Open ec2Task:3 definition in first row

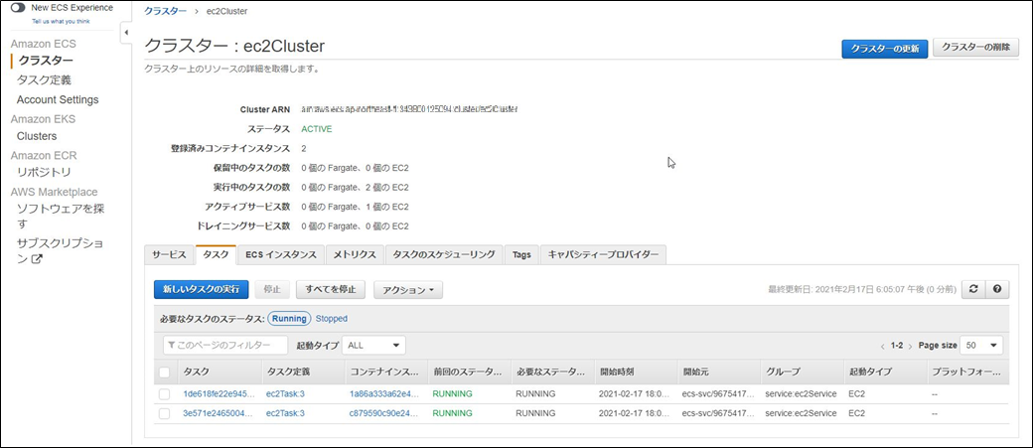pos(285,394)
